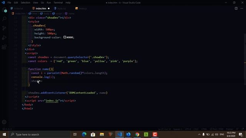The width and height of the screenshot is (246, 138).
Task: Open the Windows Action Center notifications
Action: coord(241,135)
